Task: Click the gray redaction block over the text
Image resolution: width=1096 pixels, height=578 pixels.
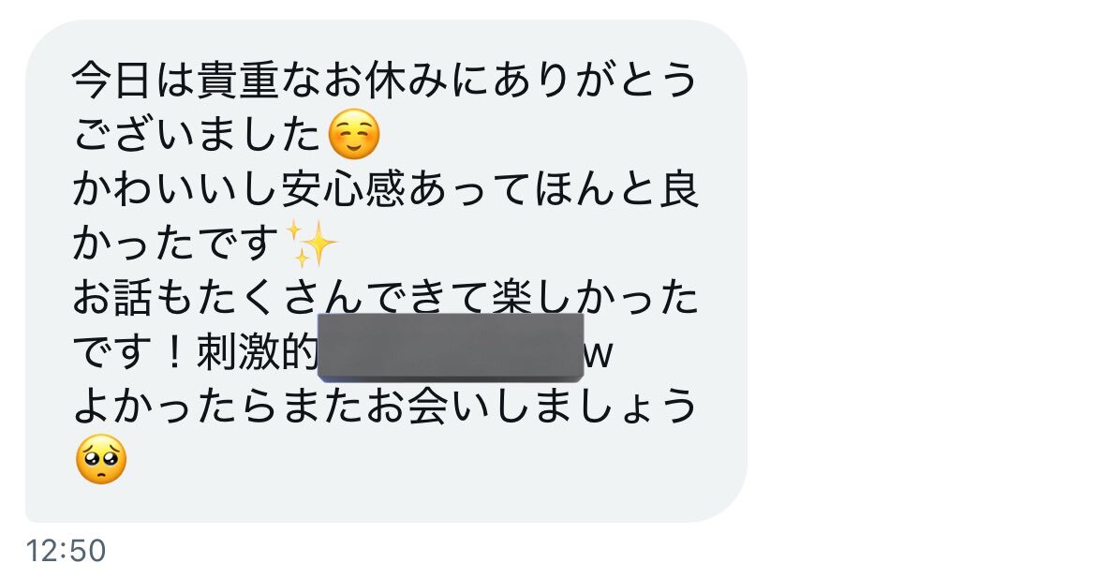Action: click(x=451, y=348)
